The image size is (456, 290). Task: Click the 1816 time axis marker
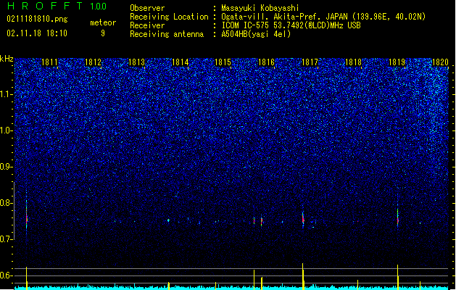[266, 62]
